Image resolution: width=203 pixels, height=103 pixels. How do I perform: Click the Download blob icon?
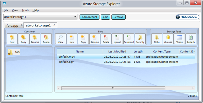[x=129, y=39]
